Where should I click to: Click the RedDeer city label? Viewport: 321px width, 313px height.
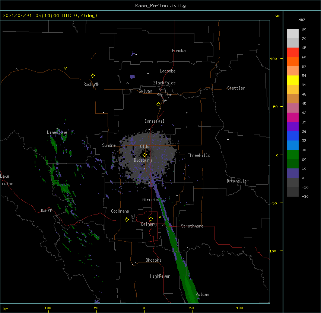164,95
